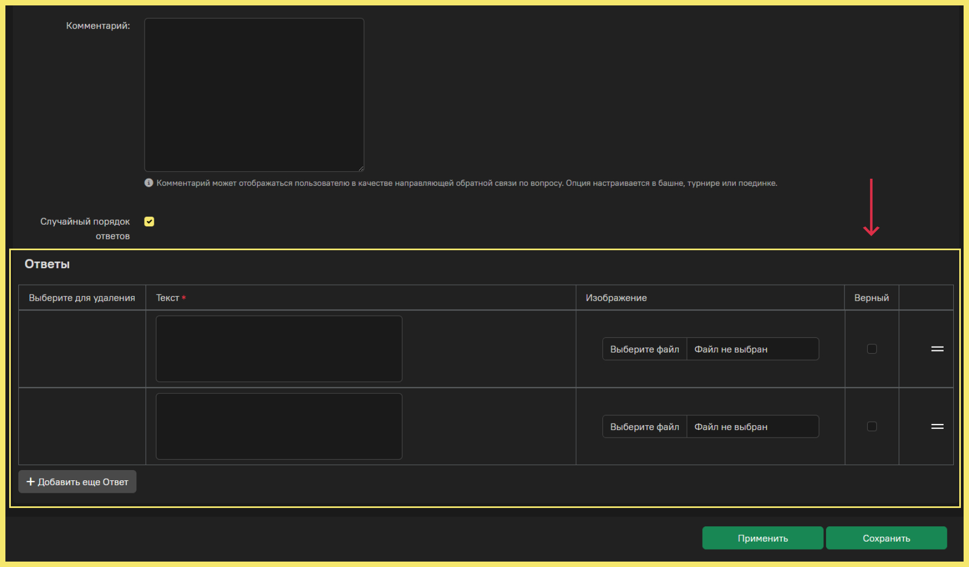Mark second answer as Верный

[x=872, y=426]
